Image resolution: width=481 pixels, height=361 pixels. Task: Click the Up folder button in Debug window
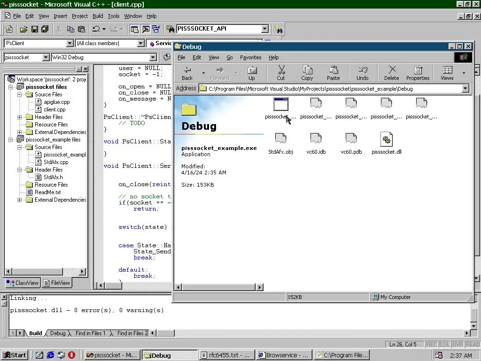pyautogui.click(x=252, y=73)
